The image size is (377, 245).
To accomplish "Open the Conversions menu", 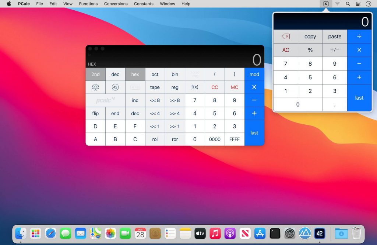I will pos(116,4).
